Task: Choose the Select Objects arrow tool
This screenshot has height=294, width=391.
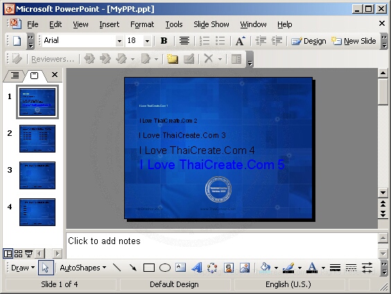Action: 46,268
